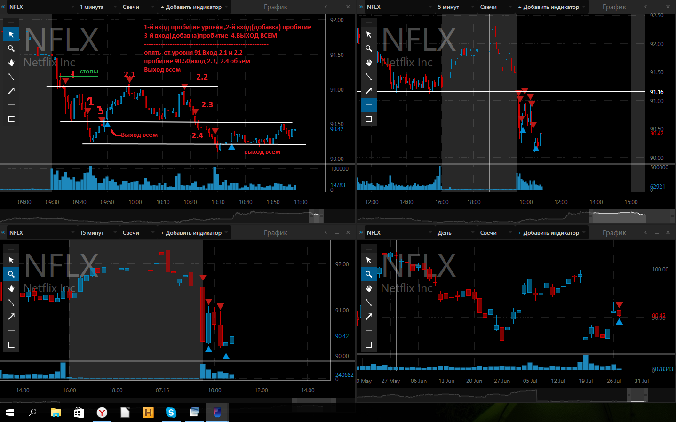Open Skype from the taskbar
Image resolution: width=676 pixels, height=422 pixels.
(171, 413)
